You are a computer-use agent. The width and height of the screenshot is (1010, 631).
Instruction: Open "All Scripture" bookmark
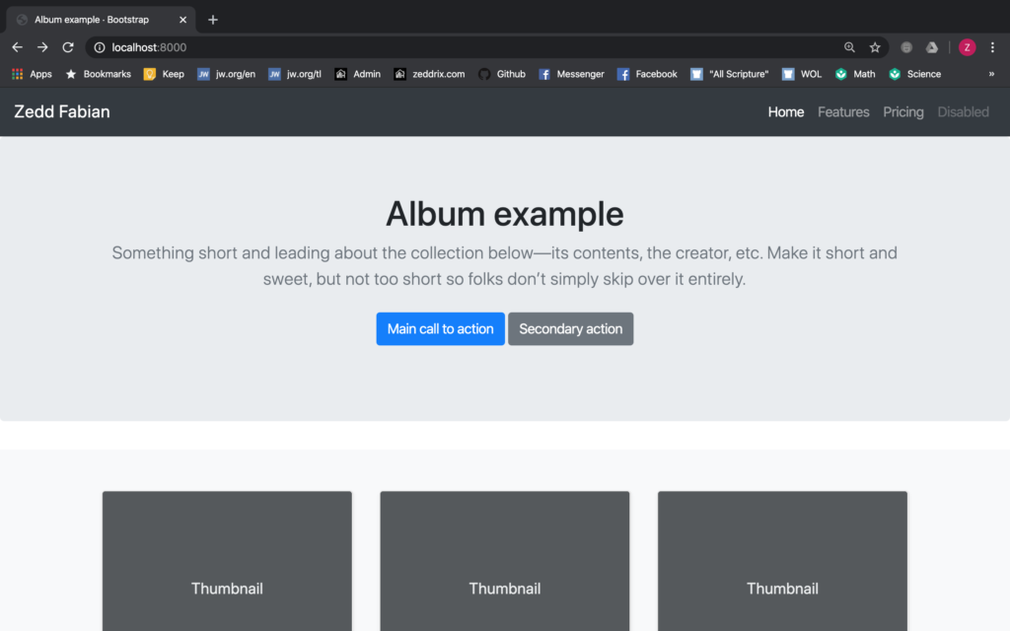(730, 74)
